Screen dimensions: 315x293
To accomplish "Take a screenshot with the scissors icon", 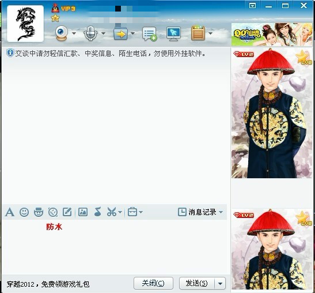I will (112, 212).
